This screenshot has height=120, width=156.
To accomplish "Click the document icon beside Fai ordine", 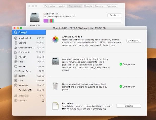I will tap(55, 106).
